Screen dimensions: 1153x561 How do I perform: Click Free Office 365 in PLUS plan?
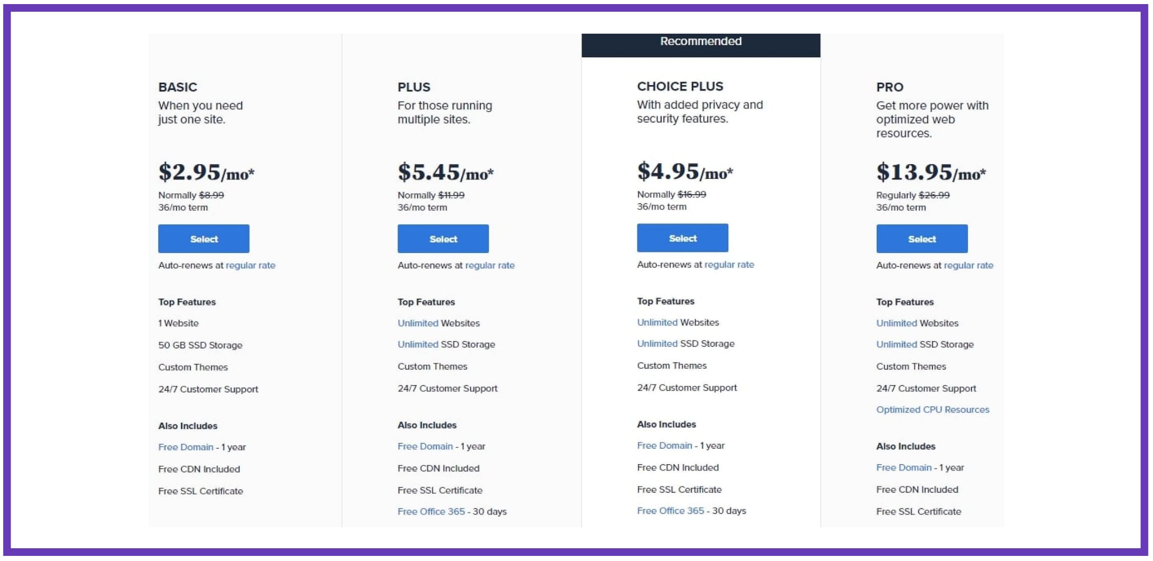[431, 511]
